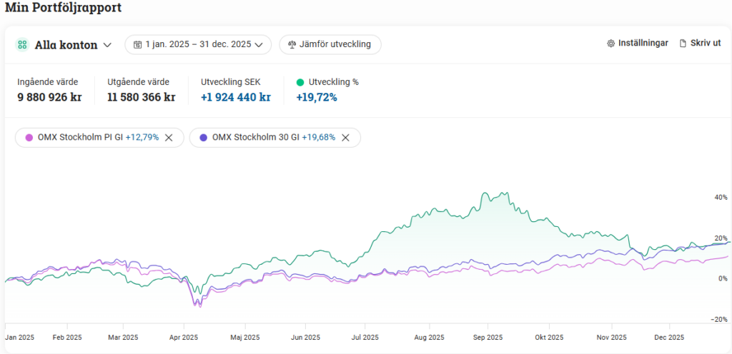This screenshot has height=354, width=732.
Task: Click the balance scale compare icon
Action: point(292,45)
